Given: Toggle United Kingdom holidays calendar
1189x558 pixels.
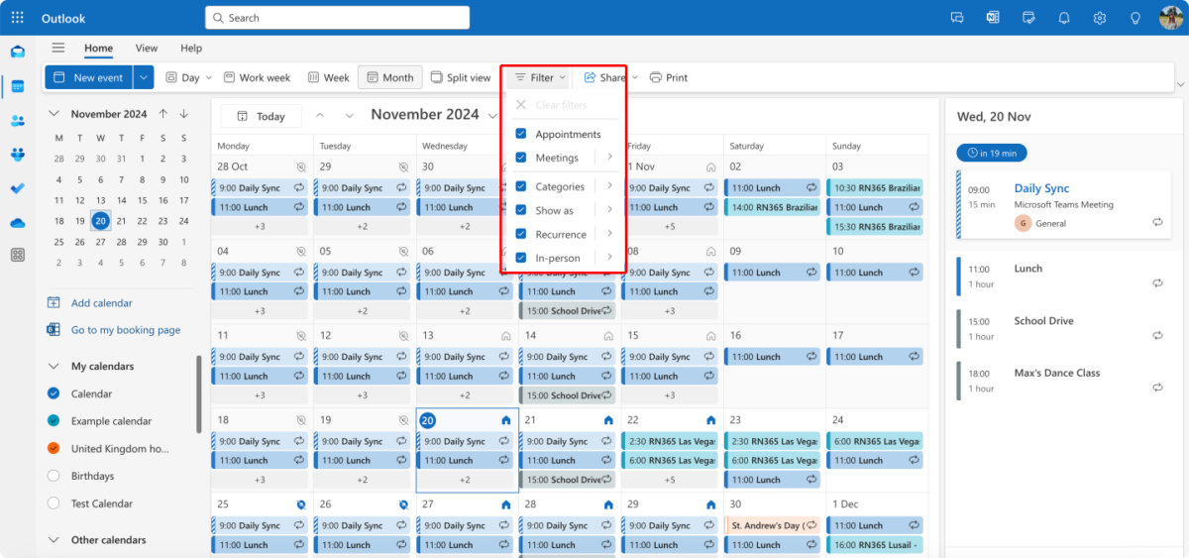Looking at the screenshot, I should point(54,448).
